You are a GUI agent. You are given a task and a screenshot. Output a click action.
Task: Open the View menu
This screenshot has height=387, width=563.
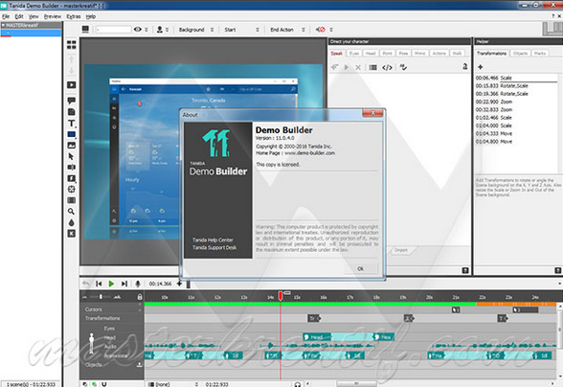[x=34, y=16]
